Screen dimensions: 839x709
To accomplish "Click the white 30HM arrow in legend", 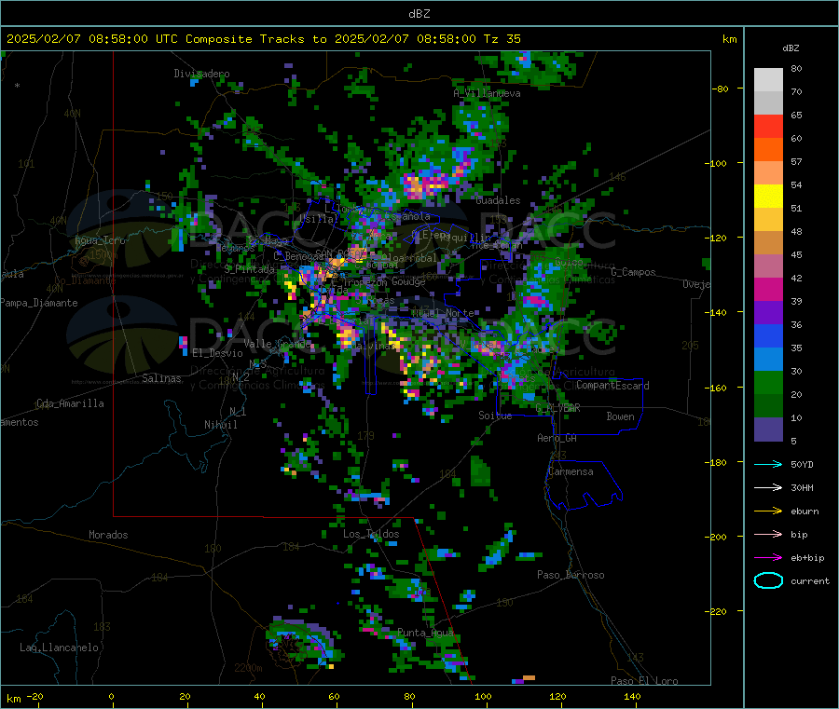I will click(768, 487).
